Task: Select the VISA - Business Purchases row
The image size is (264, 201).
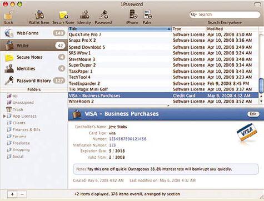Action: 163,96
